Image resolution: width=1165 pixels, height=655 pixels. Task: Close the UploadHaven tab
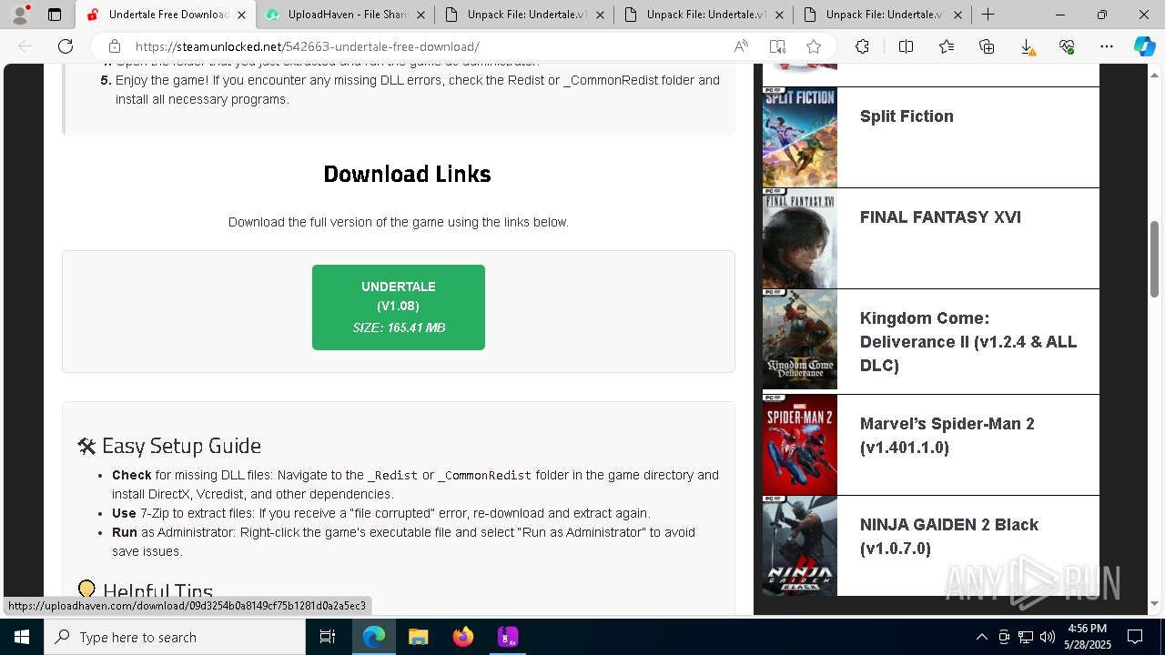pyautogui.click(x=421, y=15)
